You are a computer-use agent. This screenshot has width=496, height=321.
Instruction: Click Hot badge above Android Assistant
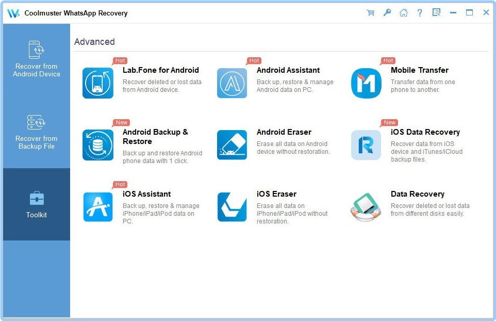pos(254,60)
